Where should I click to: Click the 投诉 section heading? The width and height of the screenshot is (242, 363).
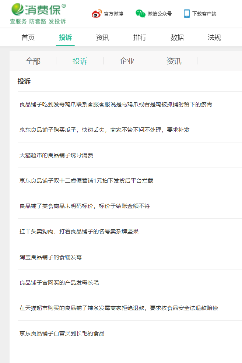(x=24, y=81)
